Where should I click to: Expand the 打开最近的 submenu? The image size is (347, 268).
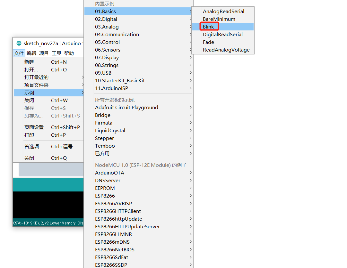pyautogui.click(x=49, y=77)
